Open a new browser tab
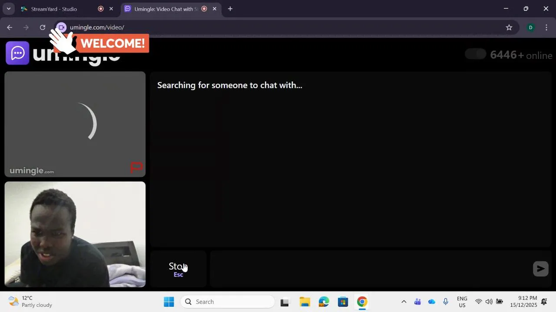Screen dimensions: 556x312 (230, 9)
